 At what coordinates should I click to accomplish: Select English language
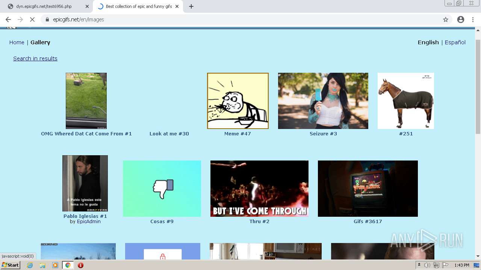(428, 42)
